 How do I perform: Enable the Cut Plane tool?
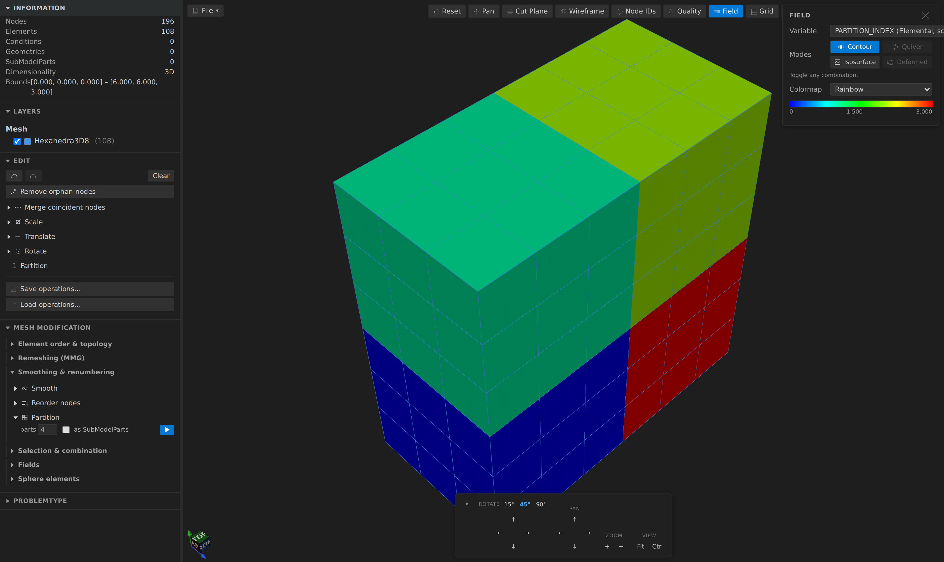tap(527, 11)
